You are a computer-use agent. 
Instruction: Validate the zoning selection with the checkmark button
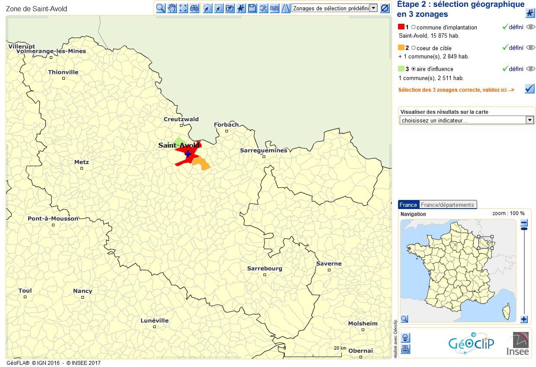[x=530, y=89]
